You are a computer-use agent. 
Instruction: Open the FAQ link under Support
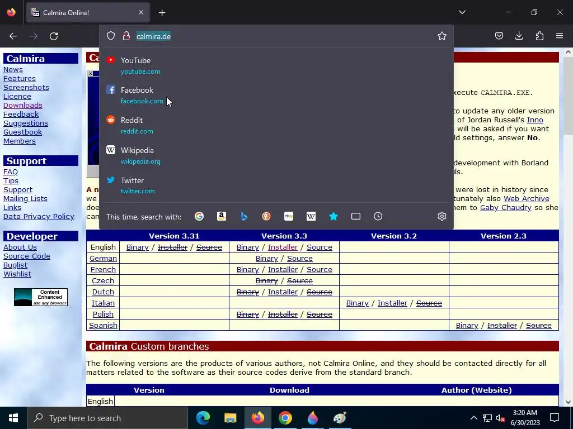pos(11,171)
